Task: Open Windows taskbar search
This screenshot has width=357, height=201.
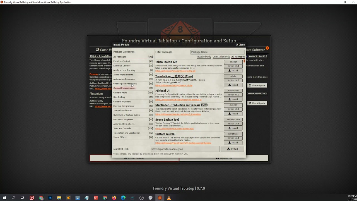Action: point(13,198)
